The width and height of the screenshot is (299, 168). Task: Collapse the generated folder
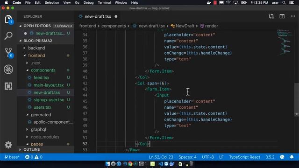[x=27, y=115]
